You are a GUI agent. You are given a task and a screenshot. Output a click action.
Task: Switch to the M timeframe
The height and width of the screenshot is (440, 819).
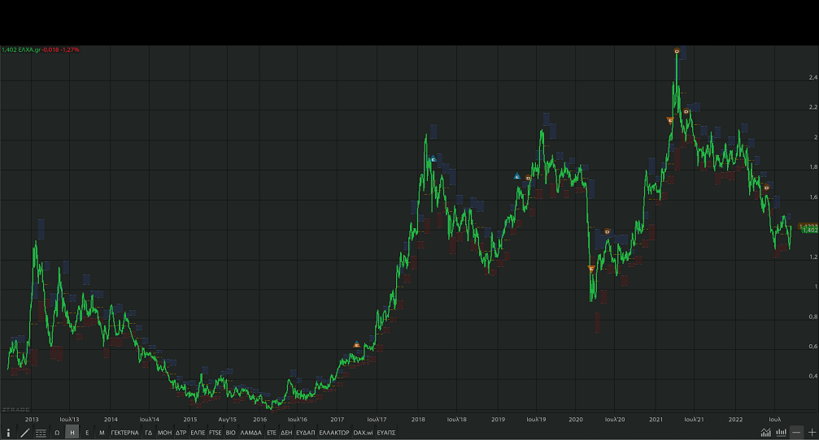(x=102, y=433)
